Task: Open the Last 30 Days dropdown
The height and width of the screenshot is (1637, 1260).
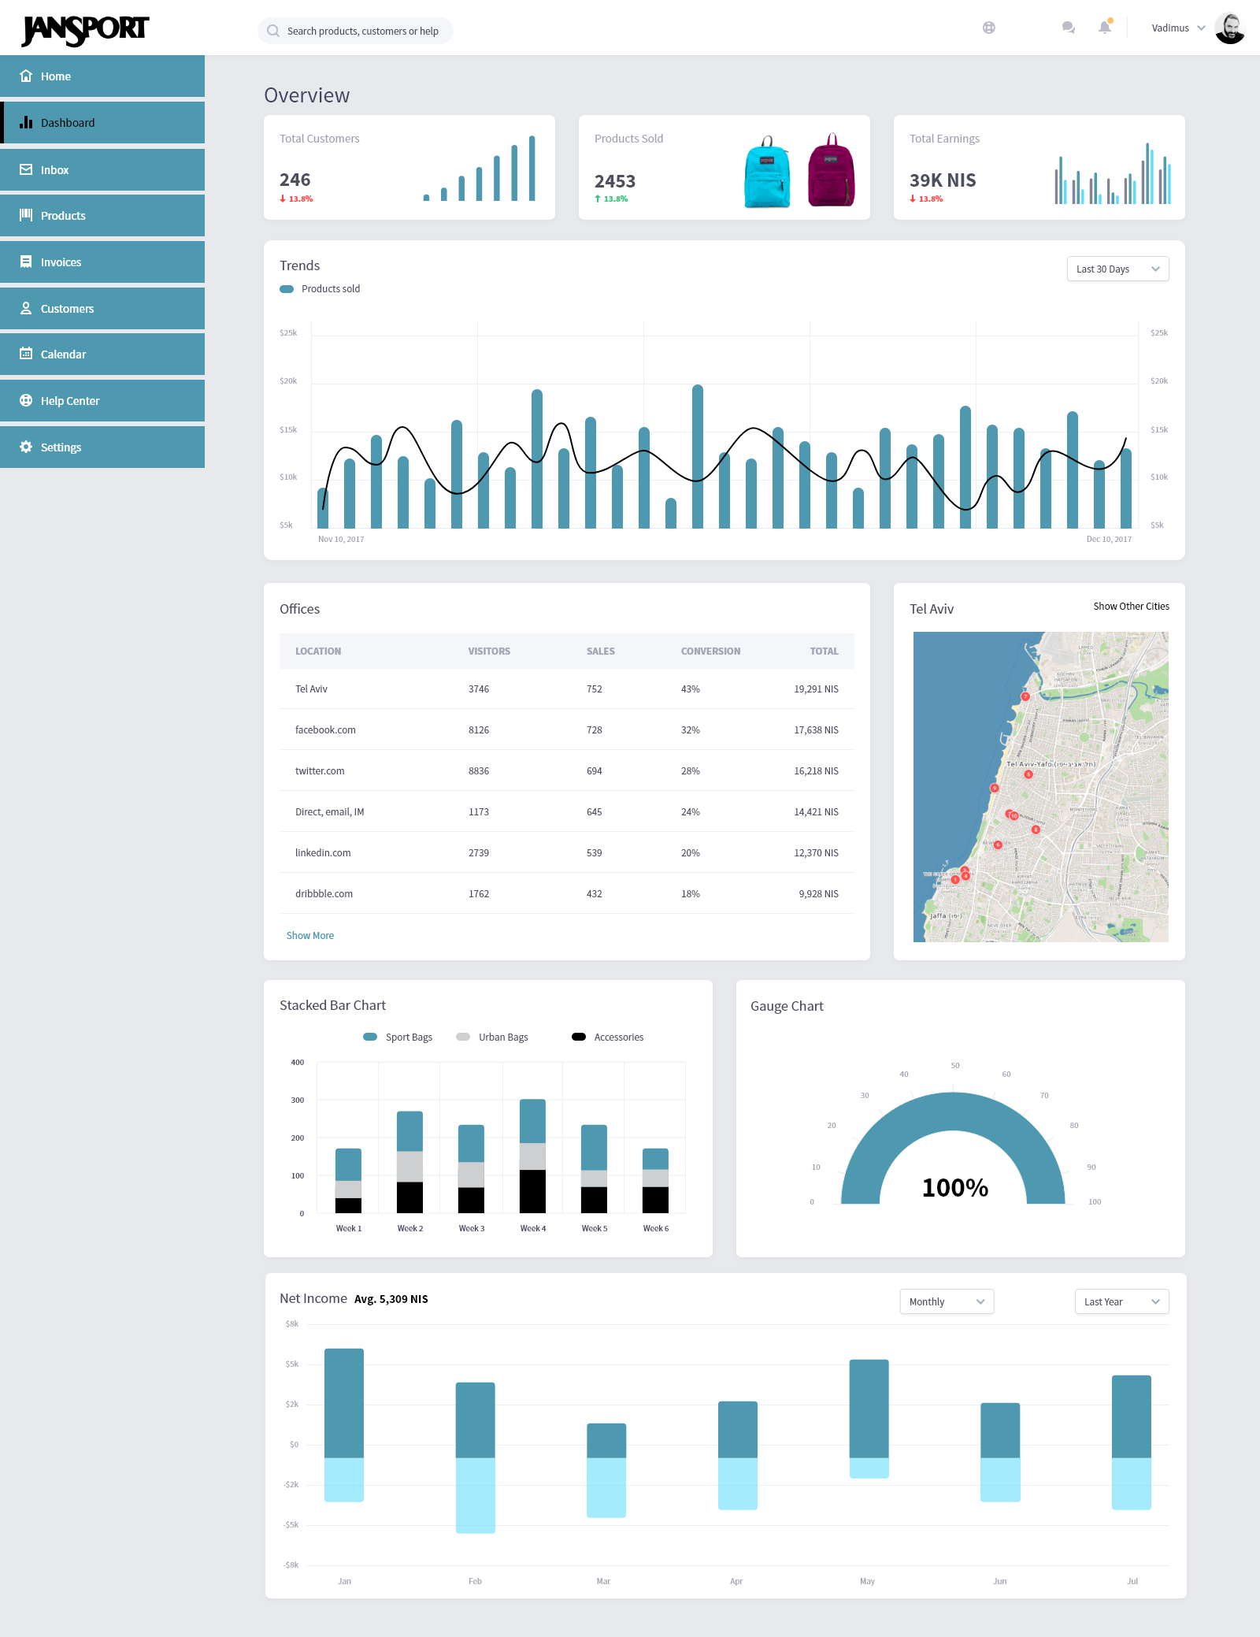Action: pyautogui.click(x=1117, y=269)
